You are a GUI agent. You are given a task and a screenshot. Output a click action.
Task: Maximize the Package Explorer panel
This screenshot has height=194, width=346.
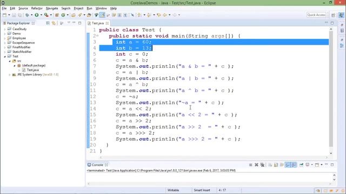point(79,23)
